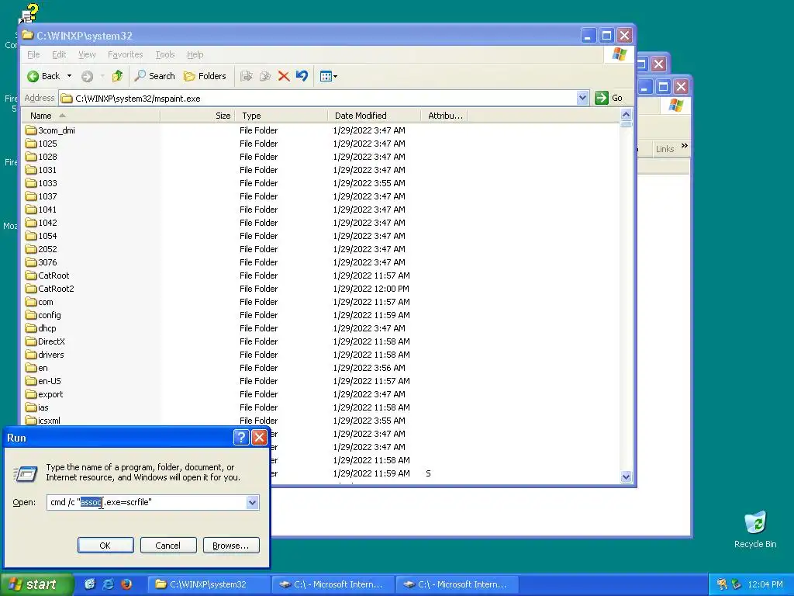Expand the address bar dropdown
This screenshot has height=596, width=794.
pos(582,98)
